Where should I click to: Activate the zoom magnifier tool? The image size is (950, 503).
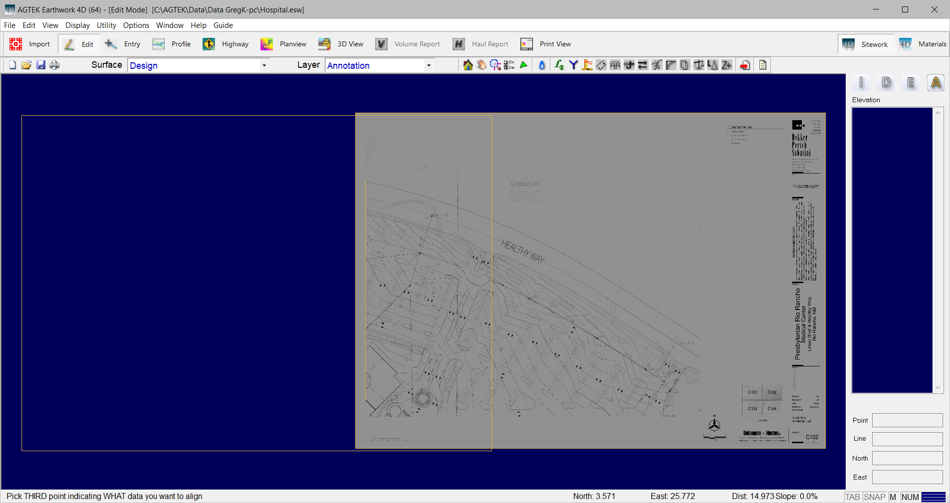pyautogui.click(x=495, y=65)
